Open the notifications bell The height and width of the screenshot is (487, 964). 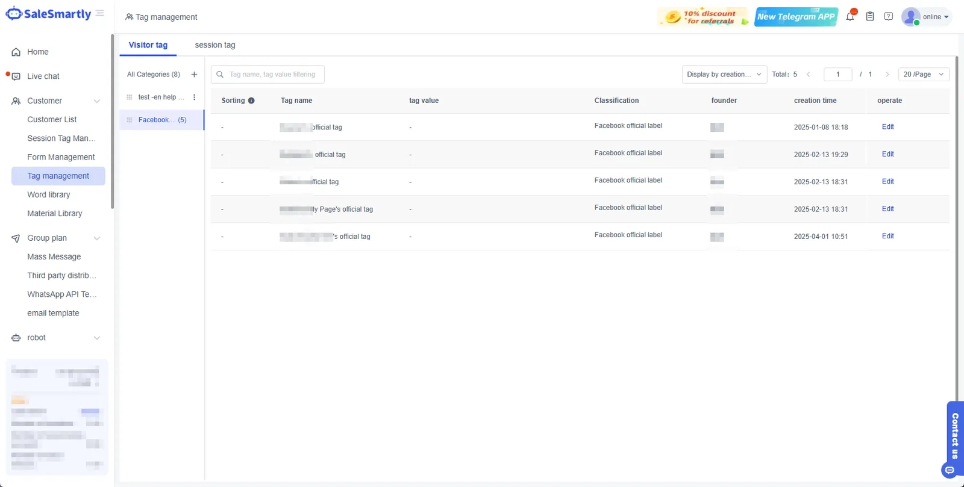click(850, 16)
